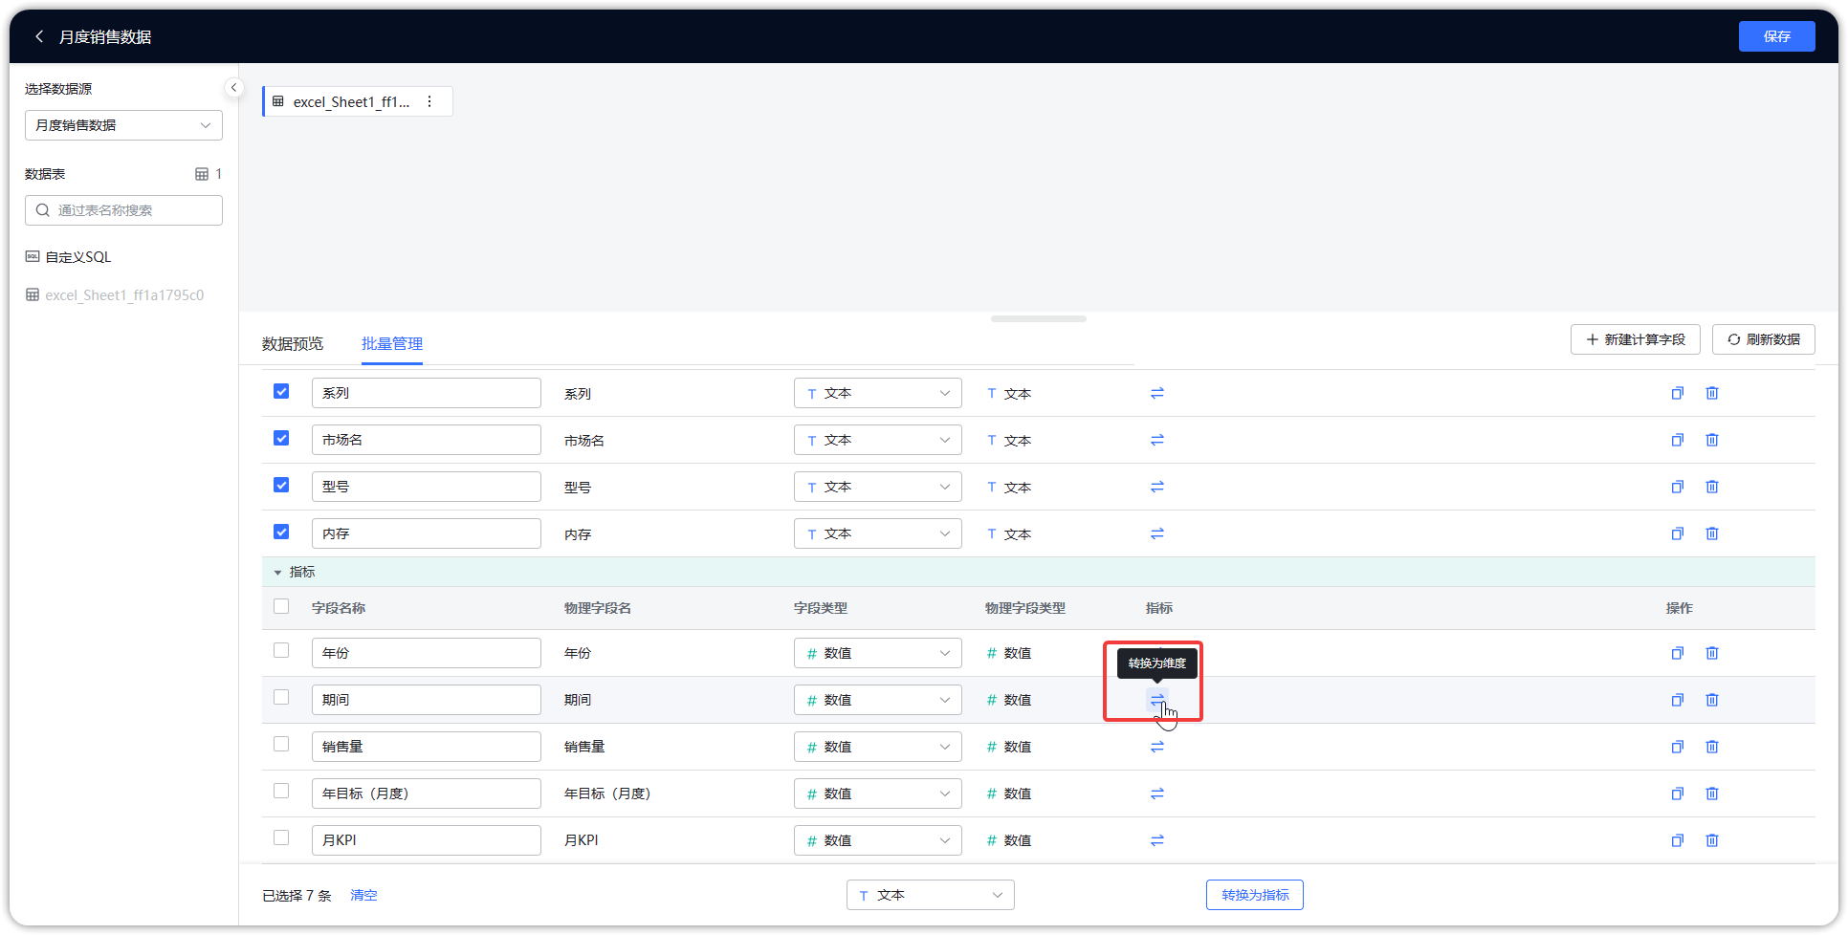This screenshot has height=935, width=1848.
Task: Click the panel resize handle above the tabs
Action: 1038,318
